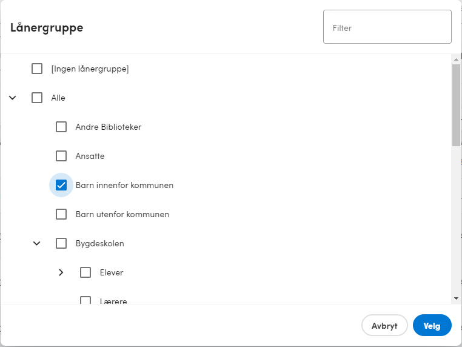
Task: Enable the Ansatte checkbox
Action: (61, 156)
